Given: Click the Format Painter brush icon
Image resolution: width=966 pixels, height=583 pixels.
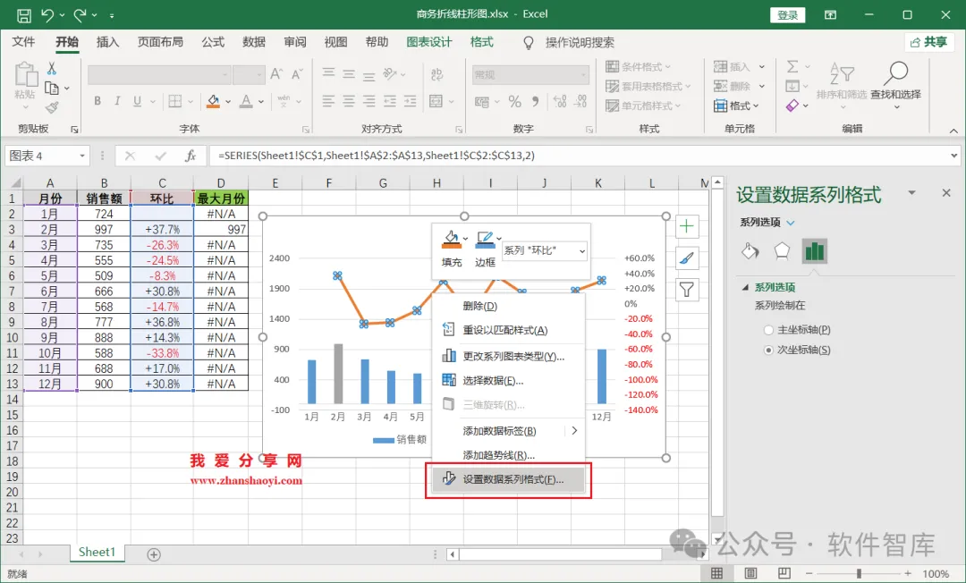Looking at the screenshot, I should point(52,107).
